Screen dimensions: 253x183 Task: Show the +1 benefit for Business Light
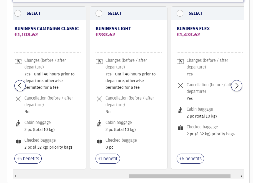pos(108,158)
